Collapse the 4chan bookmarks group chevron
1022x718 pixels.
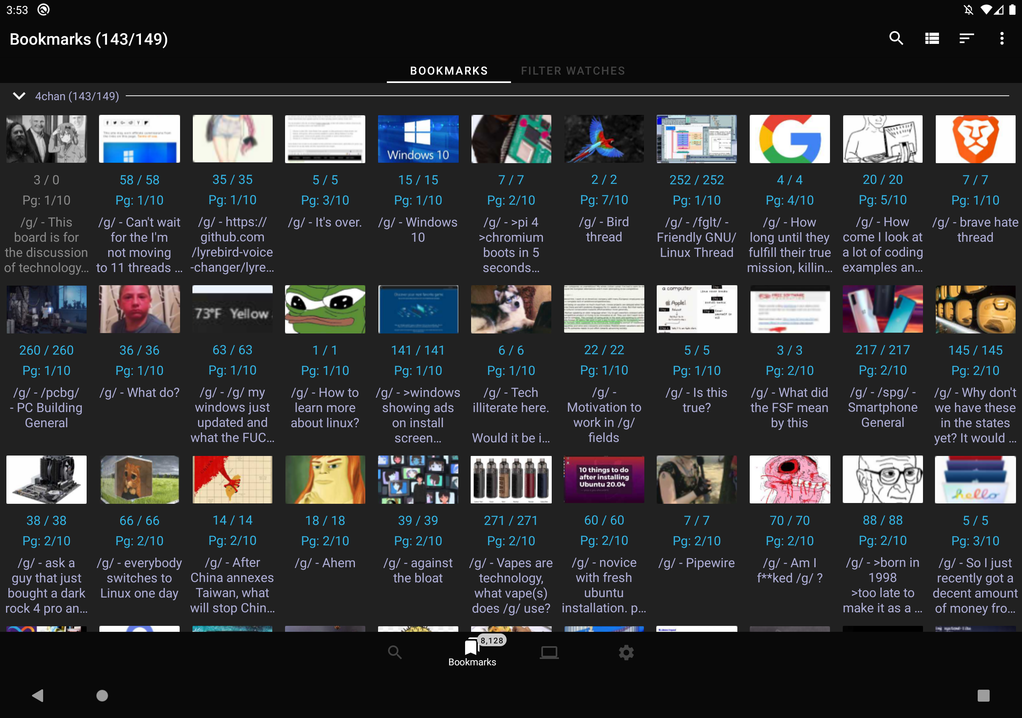coord(19,96)
